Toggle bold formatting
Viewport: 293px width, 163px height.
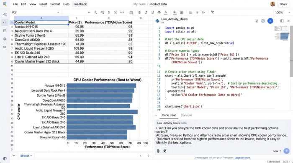pyautogui.click(x=139, y=13)
